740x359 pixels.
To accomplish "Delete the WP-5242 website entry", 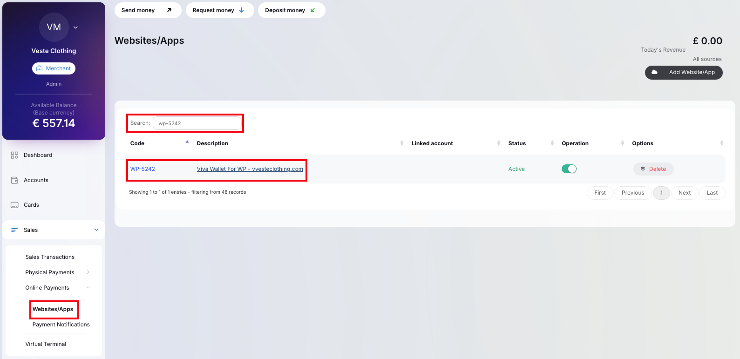I will tap(653, 169).
